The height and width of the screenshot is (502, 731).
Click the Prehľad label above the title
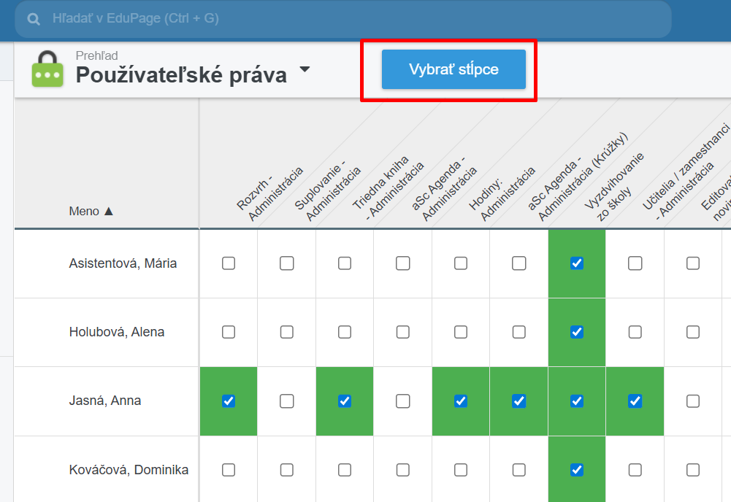(97, 55)
